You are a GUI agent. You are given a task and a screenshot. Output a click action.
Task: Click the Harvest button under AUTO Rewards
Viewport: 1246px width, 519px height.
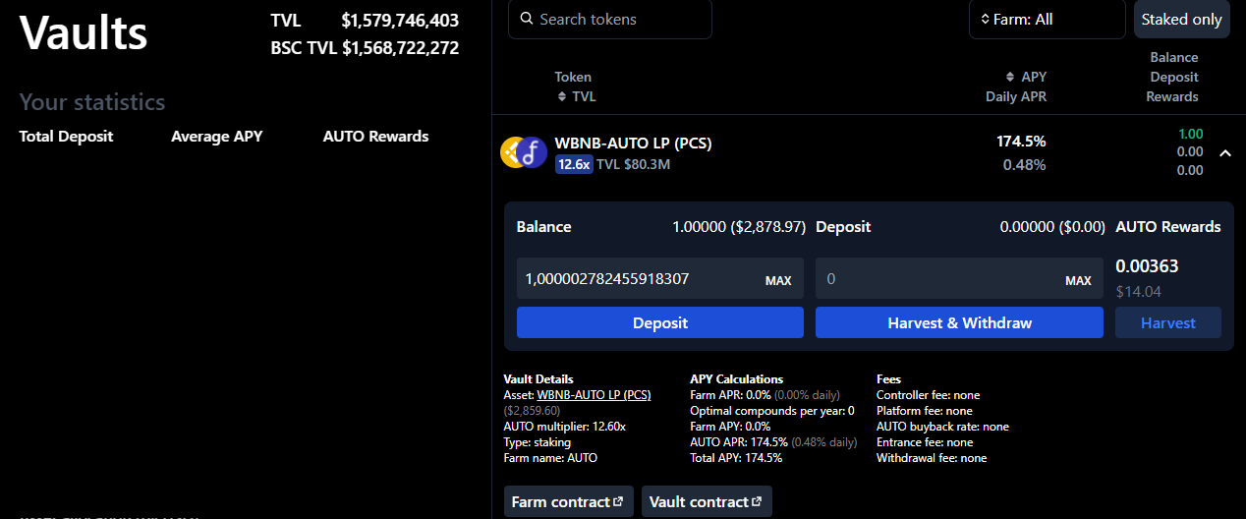point(1167,322)
